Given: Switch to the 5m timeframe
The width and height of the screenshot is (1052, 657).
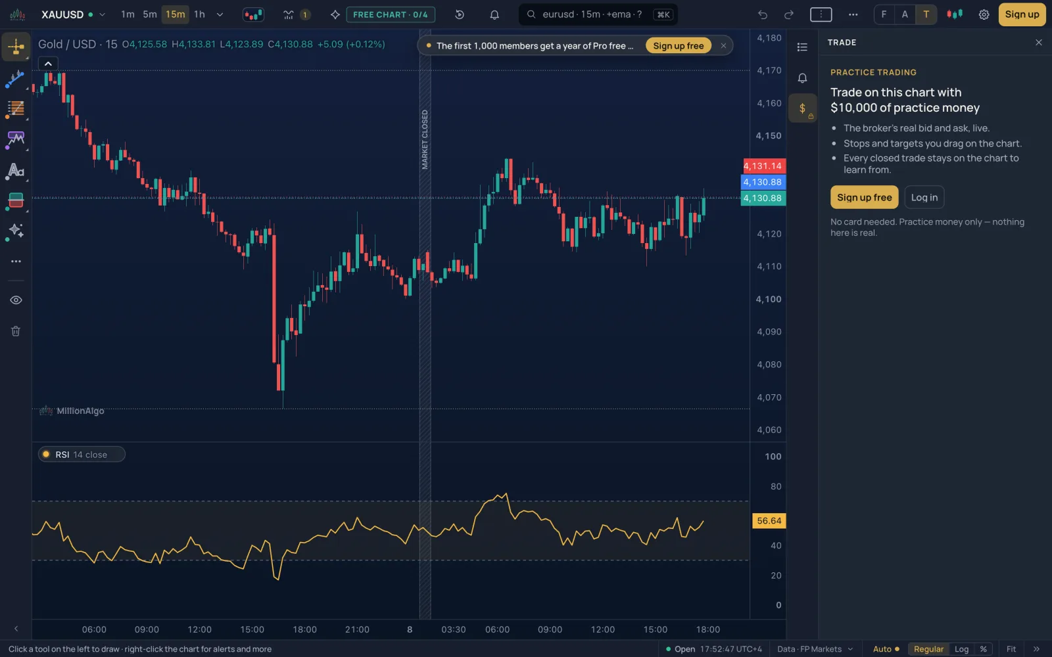Looking at the screenshot, I should pyautogui.click(x=150, y=14).
